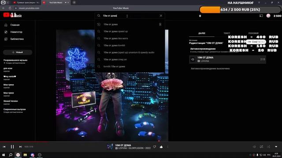Click artist text LOVV66 in player bar
Screen dimensions: 282x158
click(x=122, y=148)
